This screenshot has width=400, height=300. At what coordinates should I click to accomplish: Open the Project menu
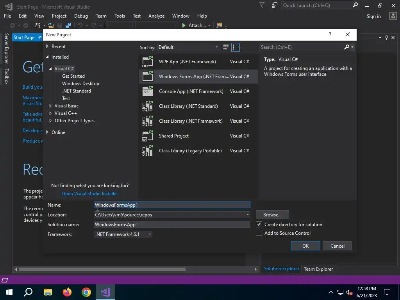(x=59, y=16)
